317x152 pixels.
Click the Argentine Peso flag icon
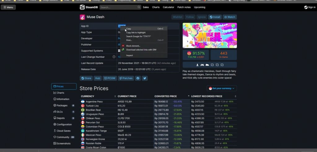pyautogui.click(x=83, y=102)
